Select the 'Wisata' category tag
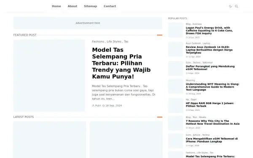Viewport: 253px width, 158px height. (x=202, y=117)
